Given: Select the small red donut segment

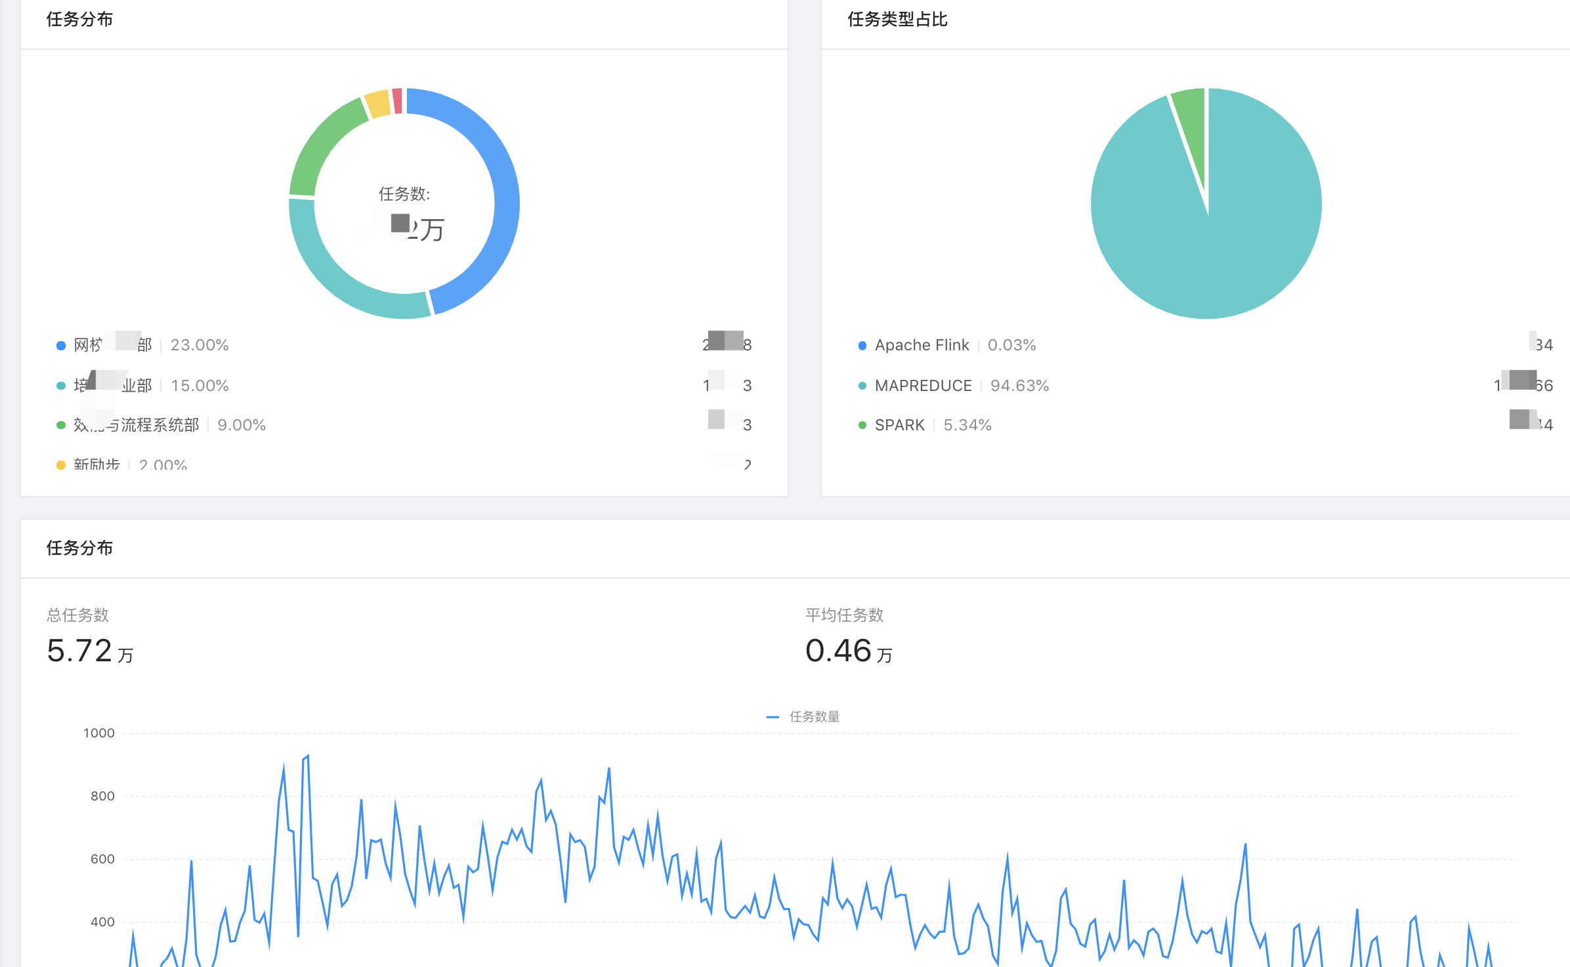Looking at the screenshot, I should (397, 101).
